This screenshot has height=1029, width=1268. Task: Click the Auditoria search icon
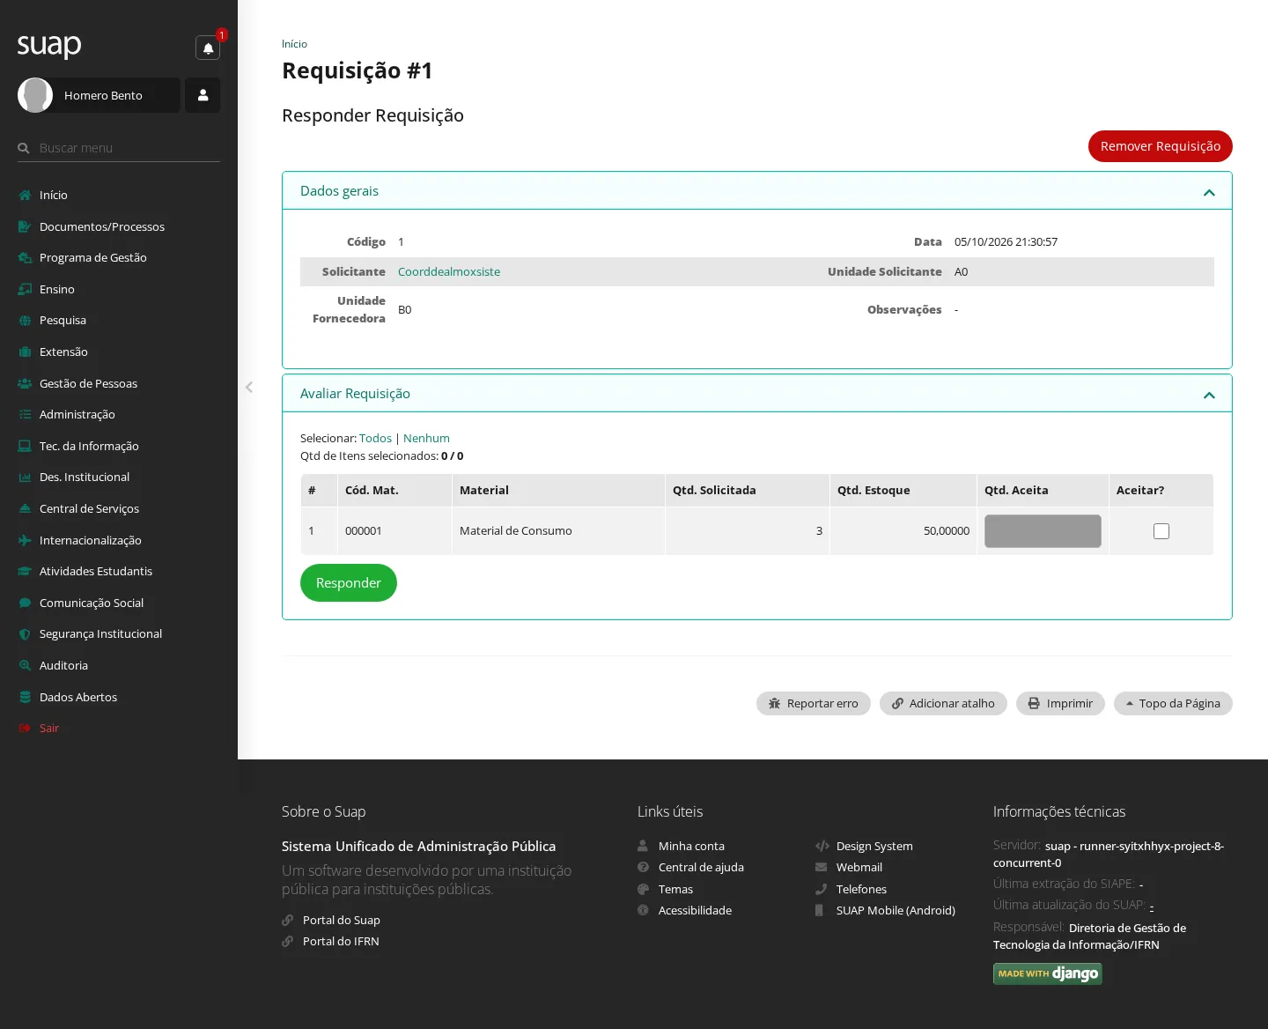pyautogui.click(x=25, y=665)
